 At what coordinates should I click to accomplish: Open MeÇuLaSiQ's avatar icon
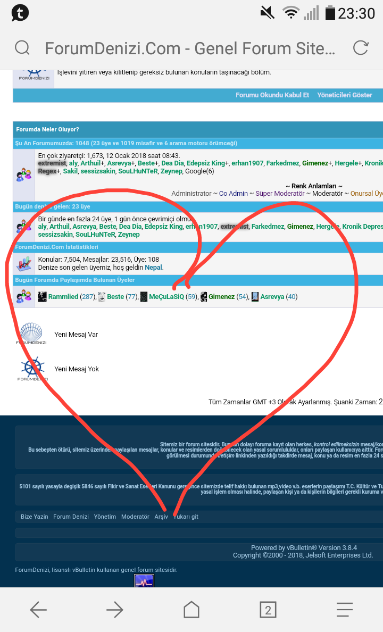coord(144,297)
